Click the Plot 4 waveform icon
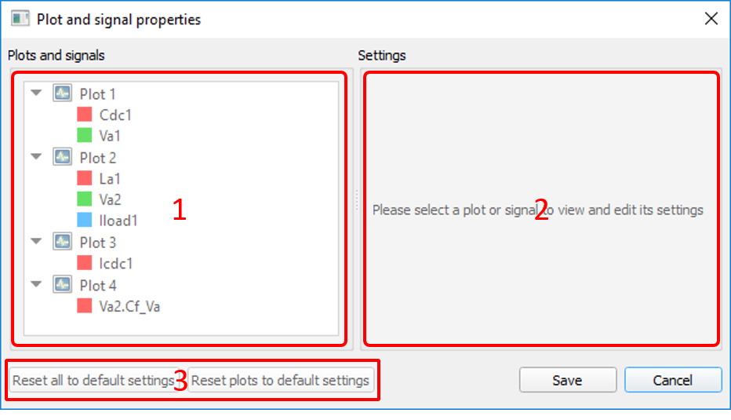 coord(62,284)
